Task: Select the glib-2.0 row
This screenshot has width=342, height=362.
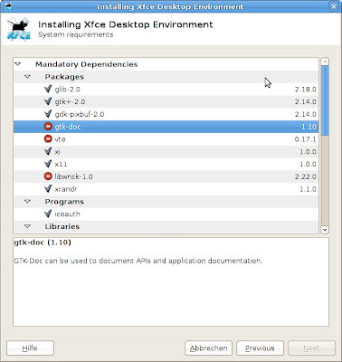Action: (166, 90)
